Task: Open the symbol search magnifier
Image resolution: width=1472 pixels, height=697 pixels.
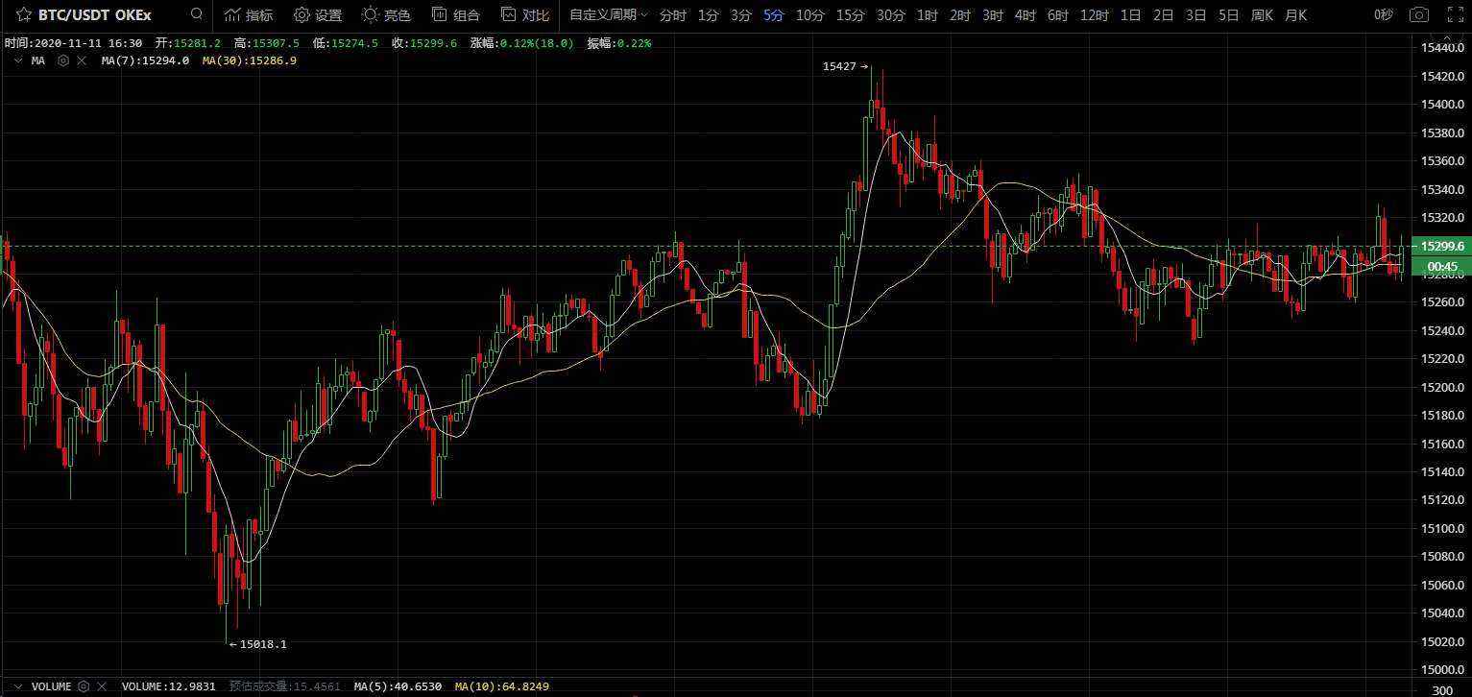Action: (x=197, y=14)
